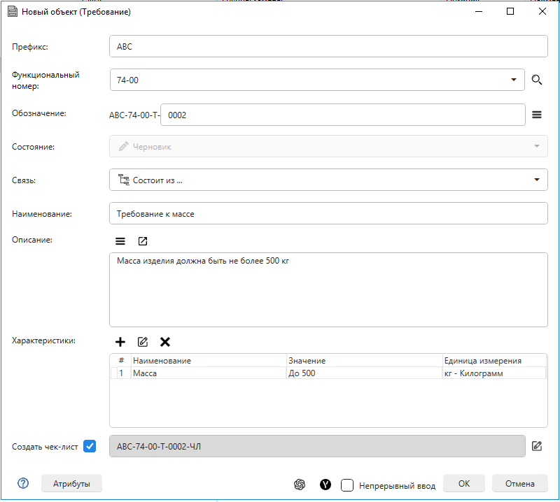Uncheck the Создать чек-лист checkbox
Image resolution: width=560 pixels, height=502 pixels.
90,446
